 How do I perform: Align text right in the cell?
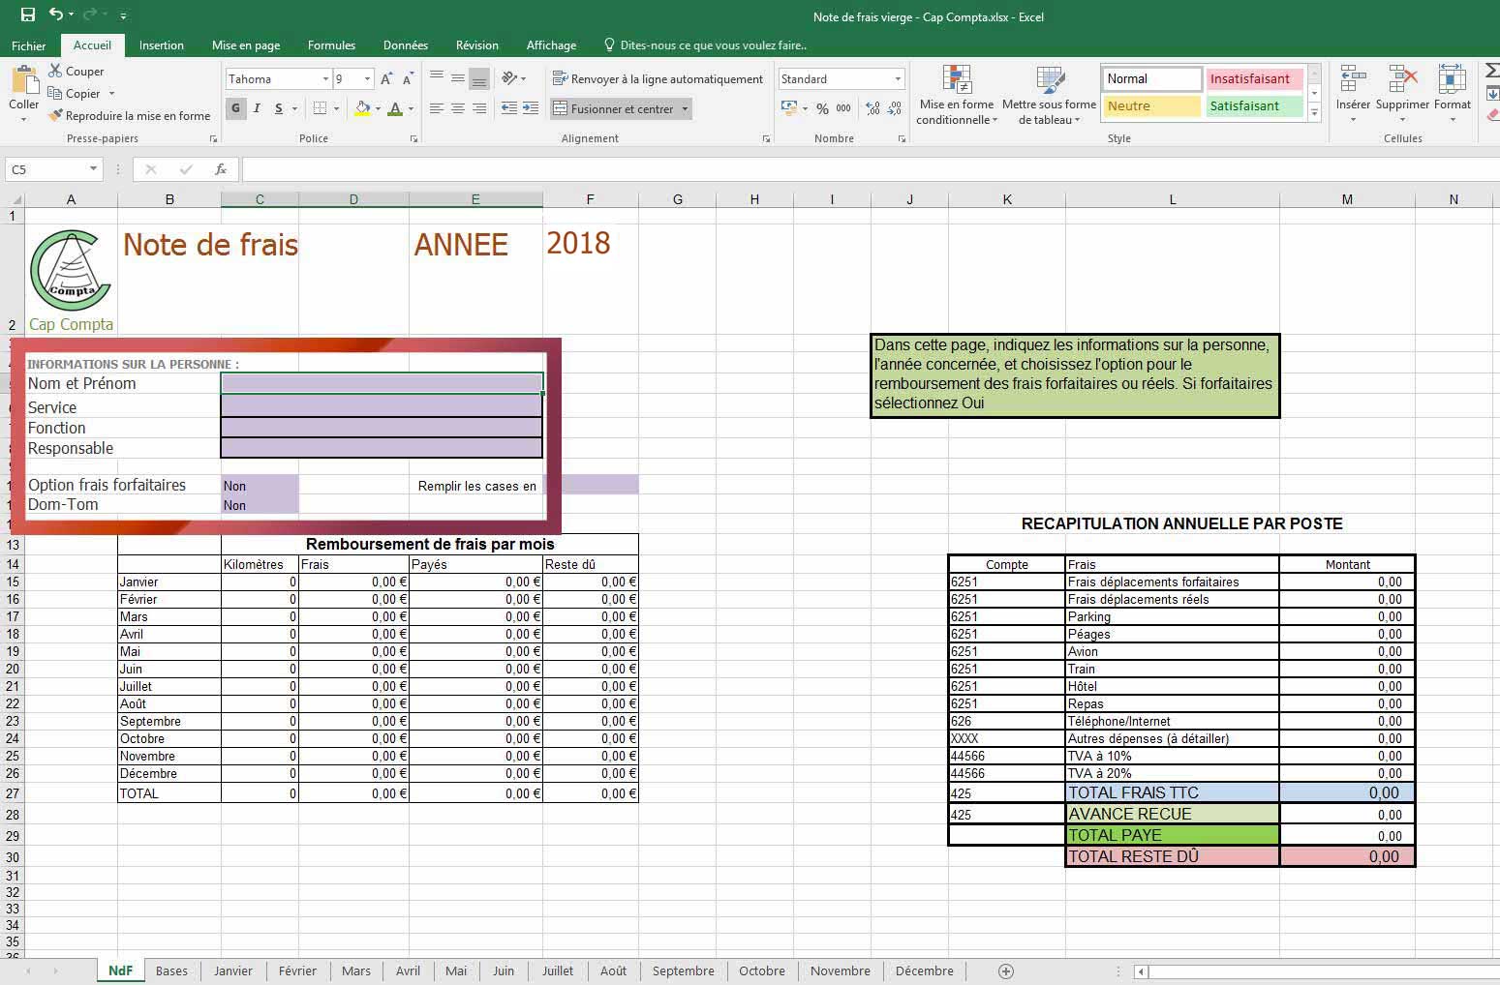pyautogui.click(x=478, y=108)
